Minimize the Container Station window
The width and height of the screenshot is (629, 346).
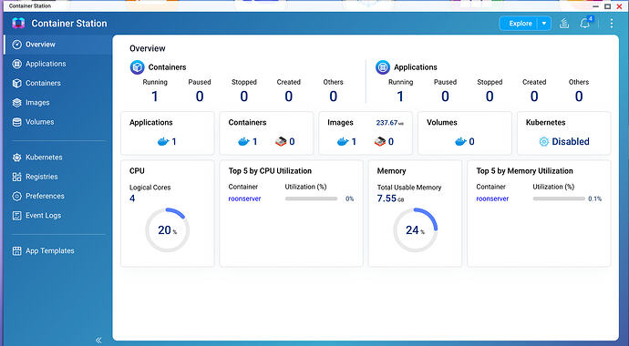click(x=596, y=6)
